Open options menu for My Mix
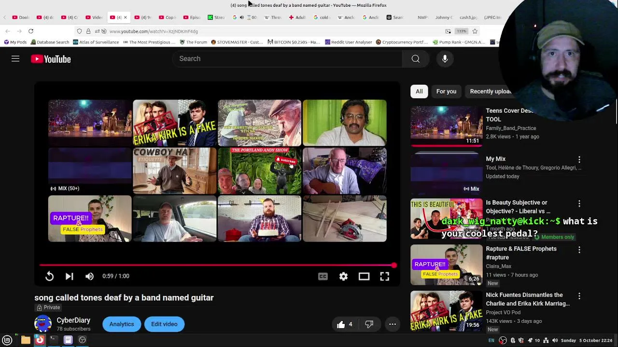The width and height of the screenshot is (618, 347). click(x=579, y=159)
